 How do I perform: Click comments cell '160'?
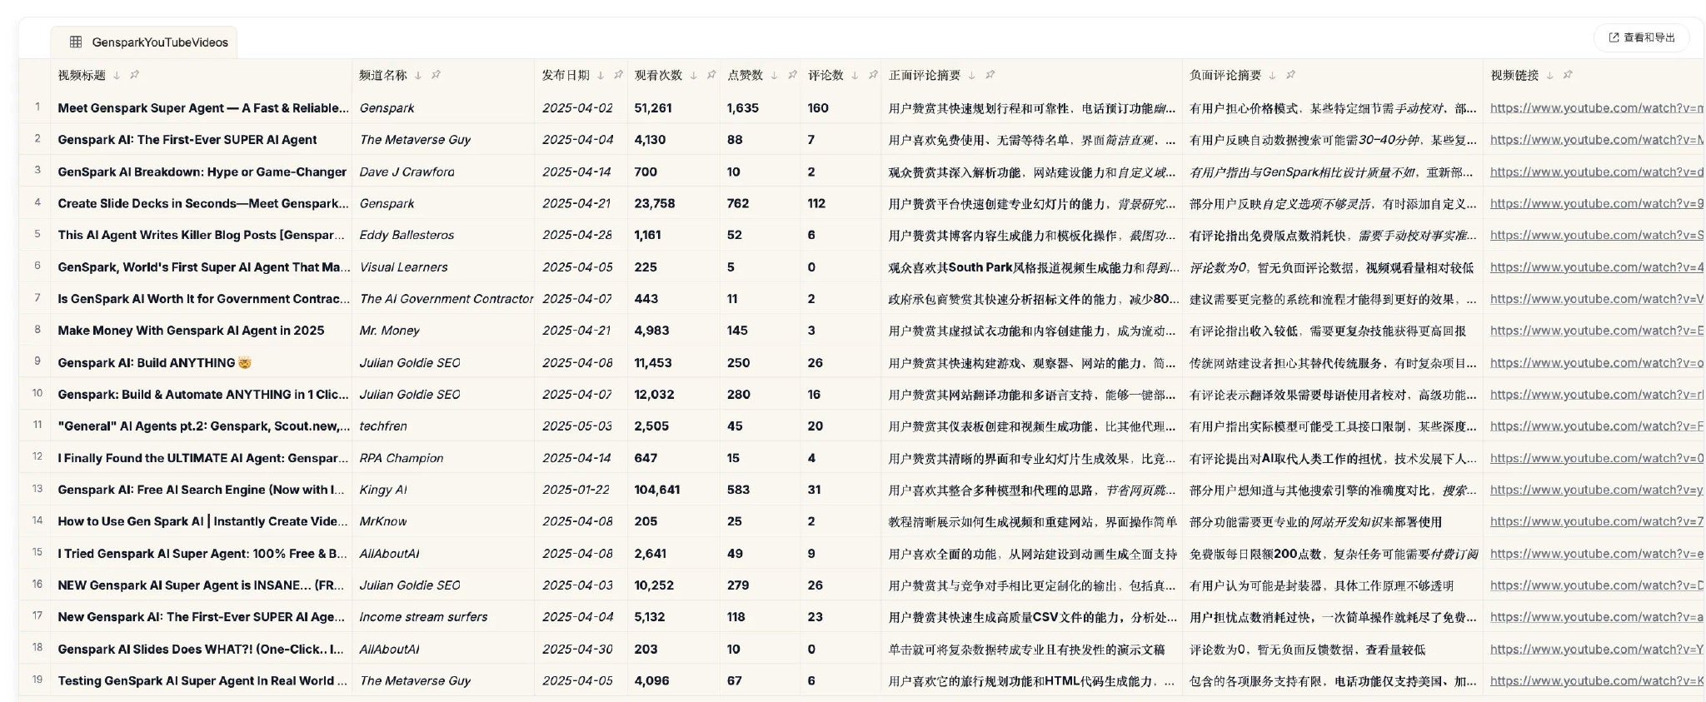(818, 107)
